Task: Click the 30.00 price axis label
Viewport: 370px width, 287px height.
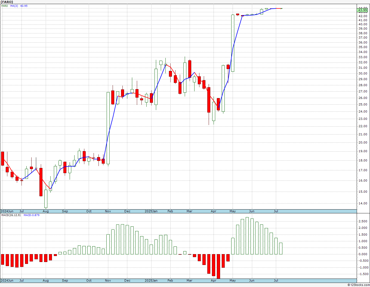Action: click(x=362, y=73)
